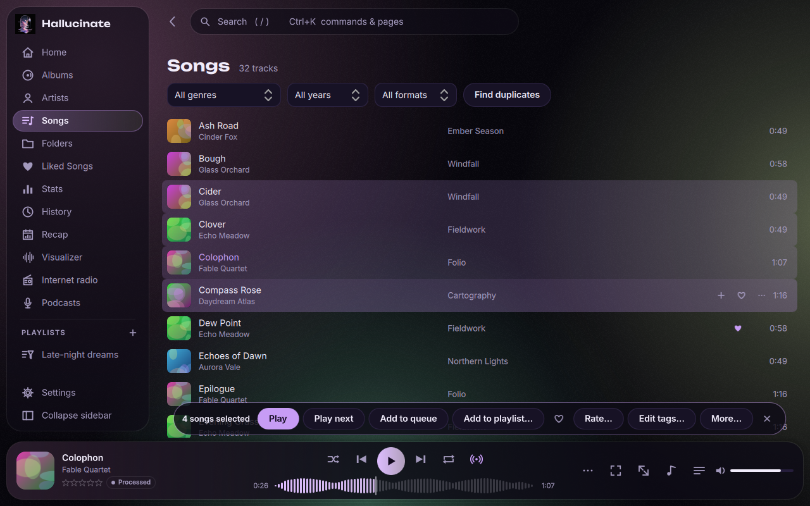
Task: Click Add to queue for selected songs
Action: (408, 419)
